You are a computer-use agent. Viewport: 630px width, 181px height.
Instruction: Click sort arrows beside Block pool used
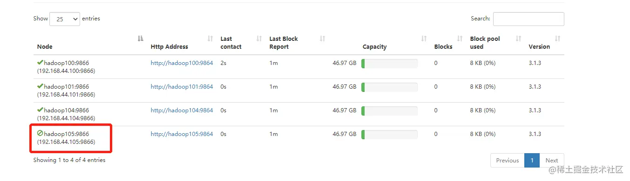coord(518,39)
